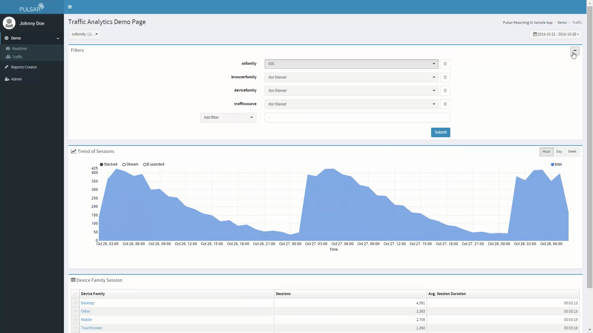Open the browserfamily filter dropdown
The height and width of the screenshot is (333, 593).
[351, 77]
